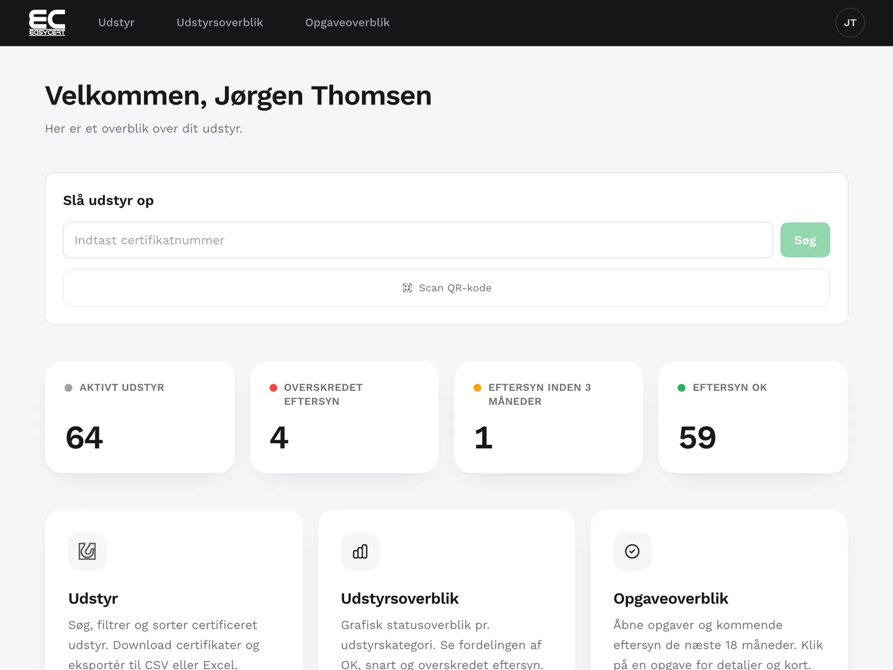Viewport: 893px width, 670px height.
Task: Open Opgaveoverblik from the top navigation
Action: click(x=347, y=23)
